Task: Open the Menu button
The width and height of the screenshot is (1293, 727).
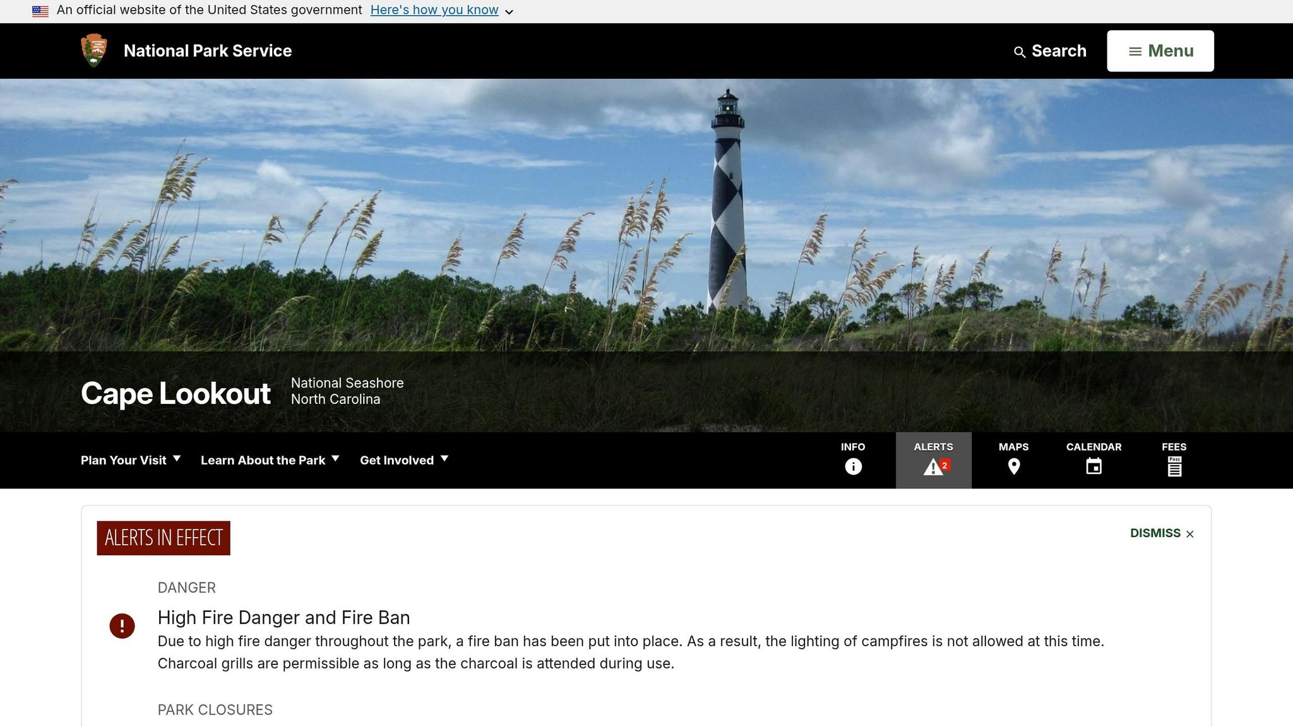Action: point(1160,51)
